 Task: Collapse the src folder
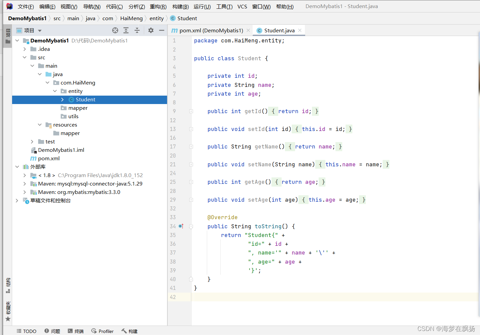point(25,57)
